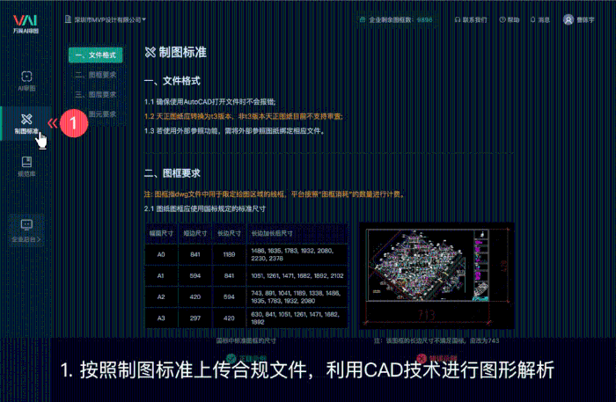Jump to 三、图层要求 section

[x=96, y=94]
